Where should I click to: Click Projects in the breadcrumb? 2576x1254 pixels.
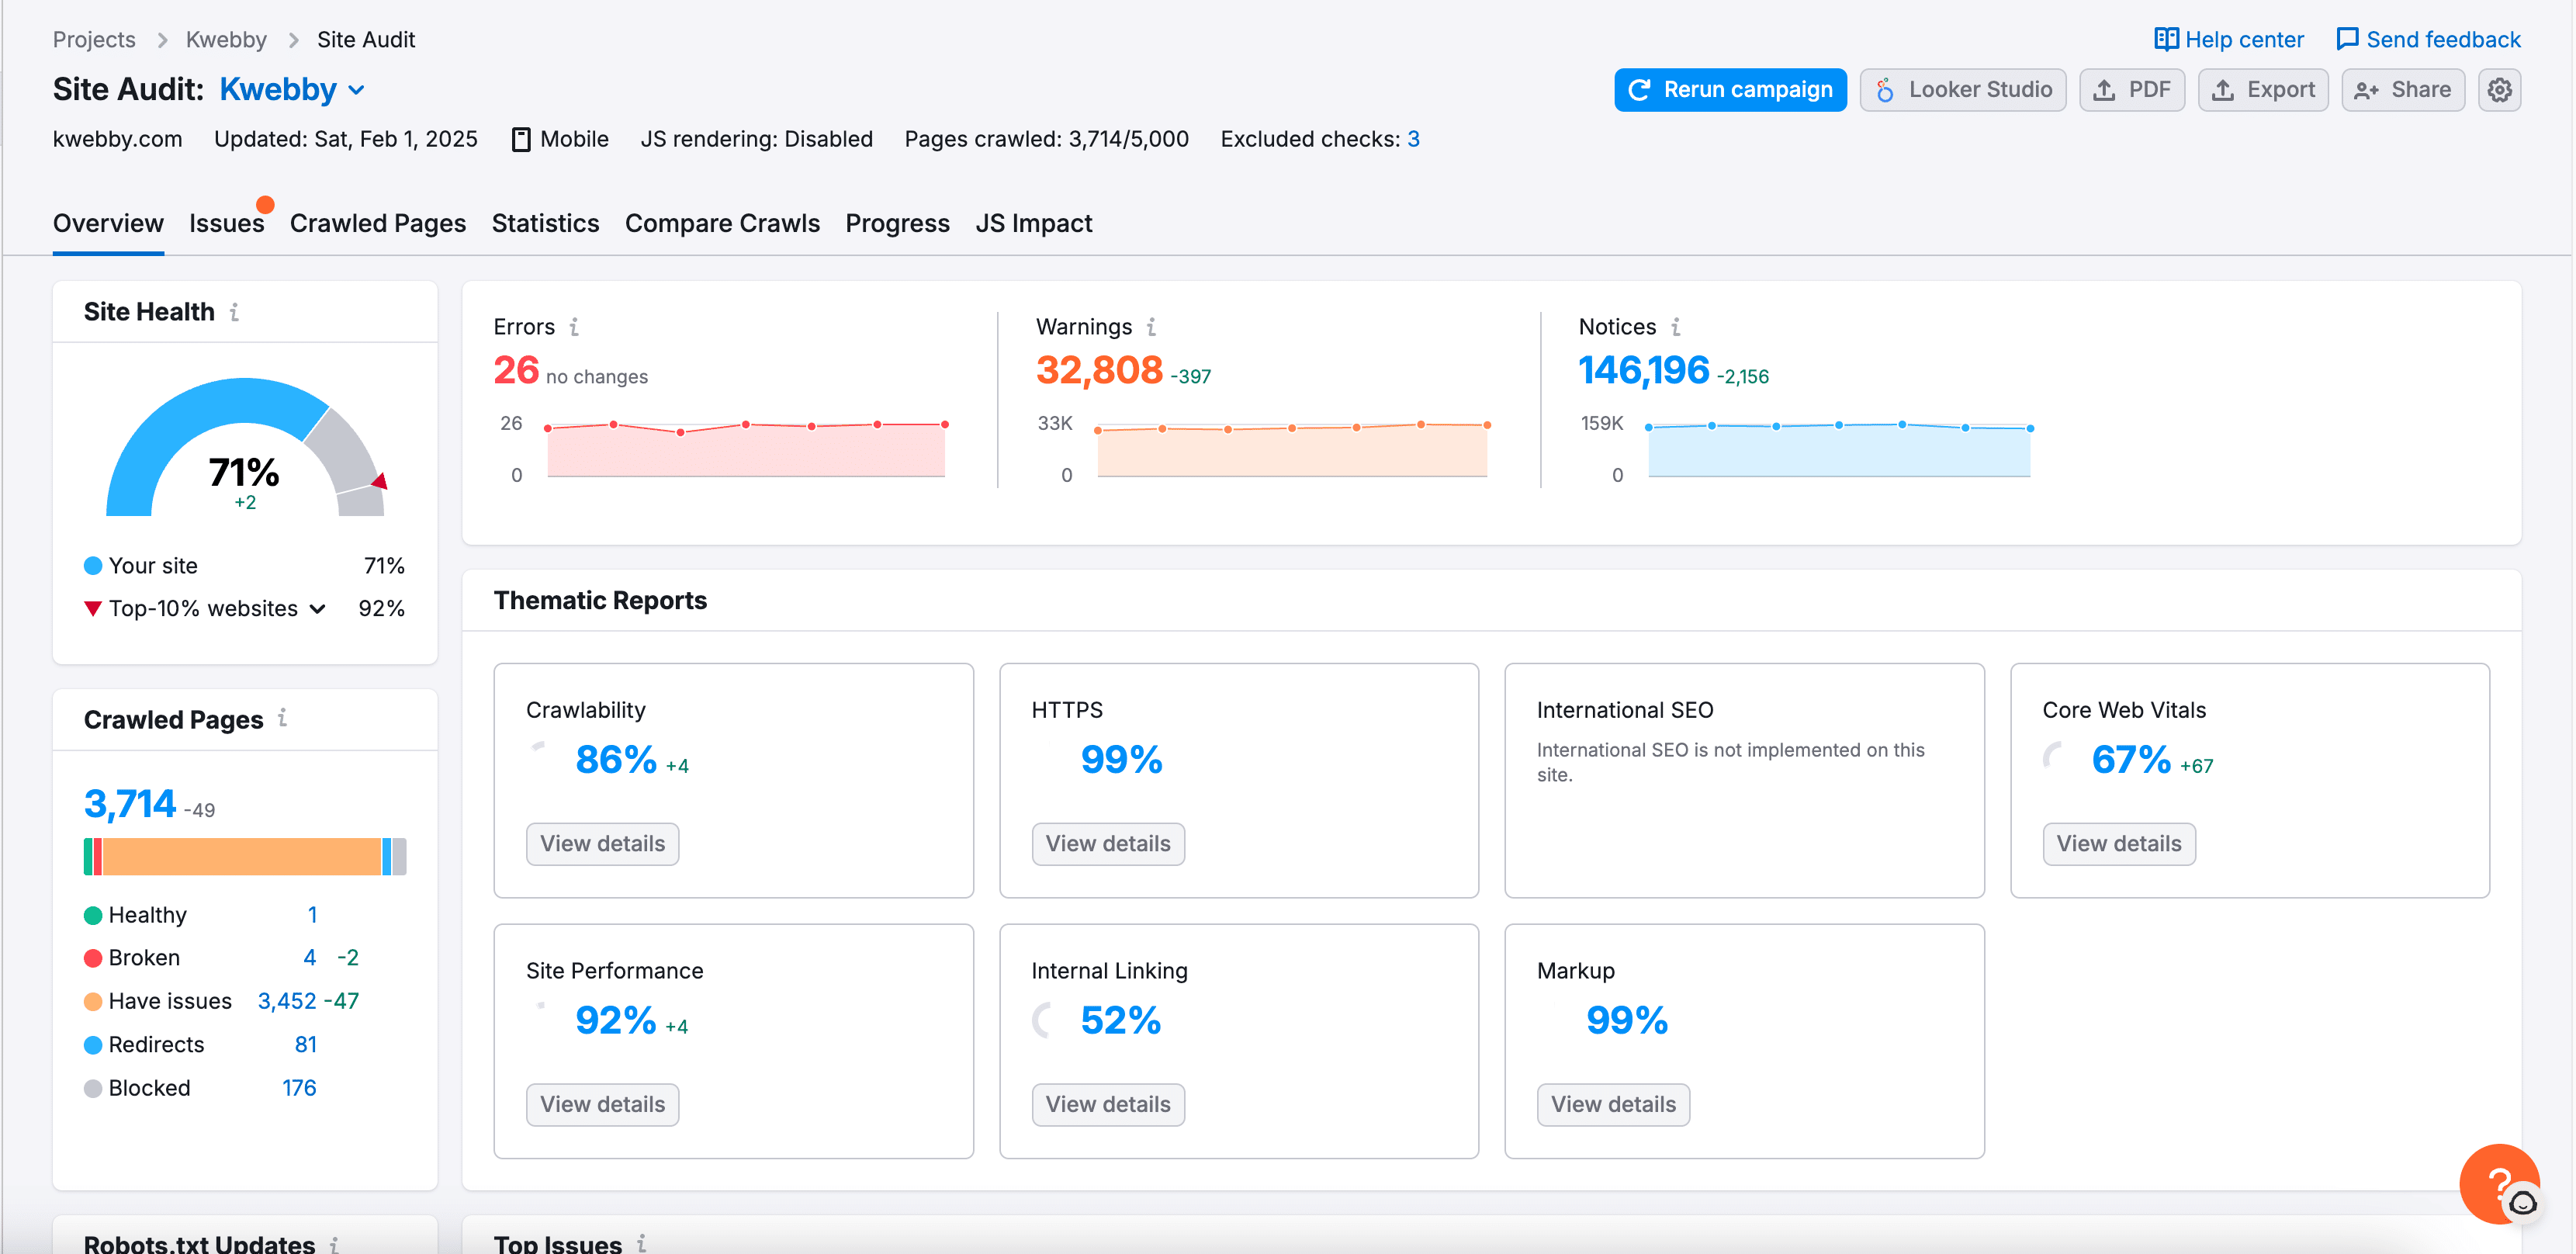click(x=94, y=39)
